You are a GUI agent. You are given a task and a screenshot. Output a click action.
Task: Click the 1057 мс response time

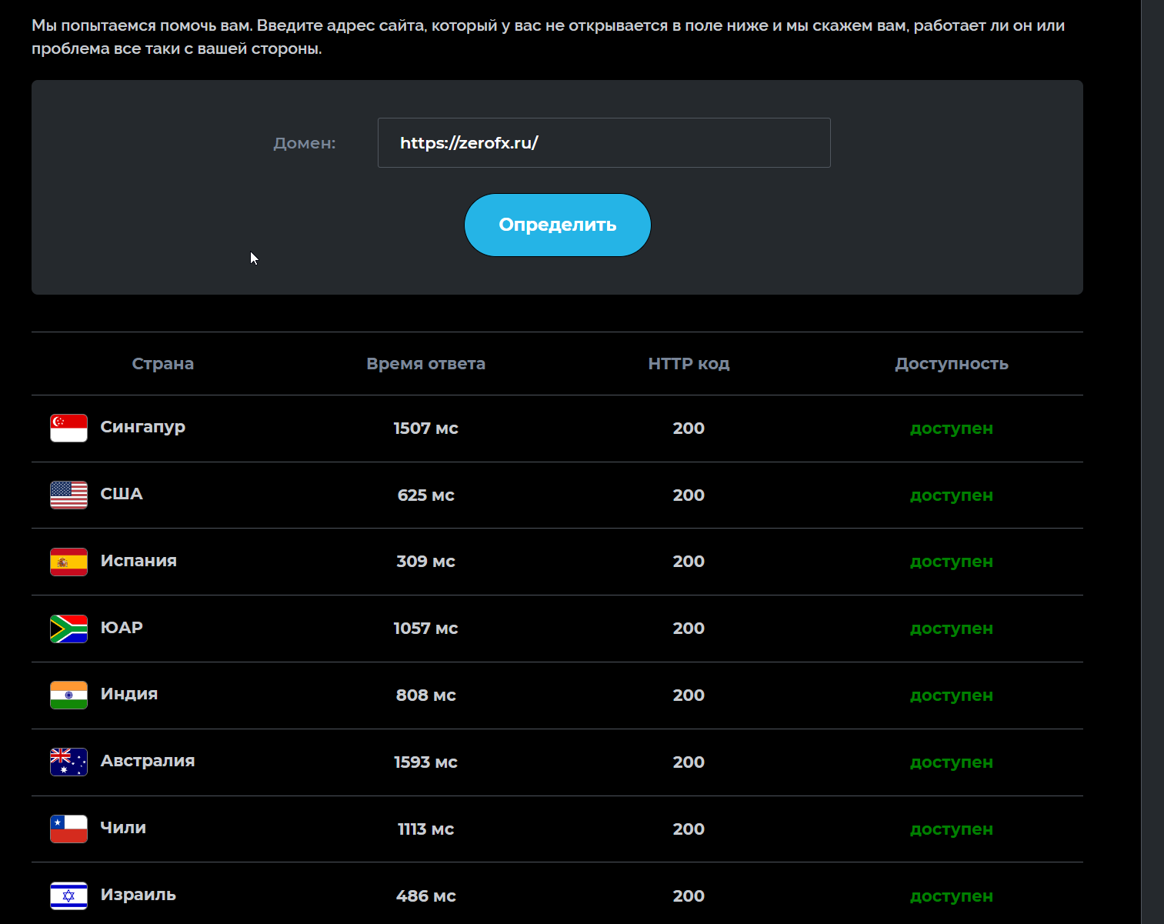pyautogui.click(x=426, y=629)
